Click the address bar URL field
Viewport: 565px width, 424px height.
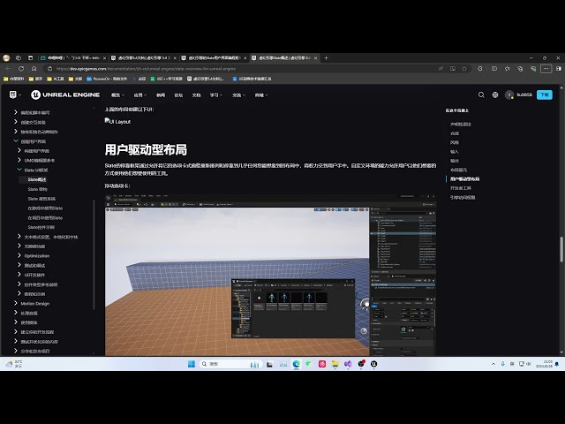pos(241,69)
